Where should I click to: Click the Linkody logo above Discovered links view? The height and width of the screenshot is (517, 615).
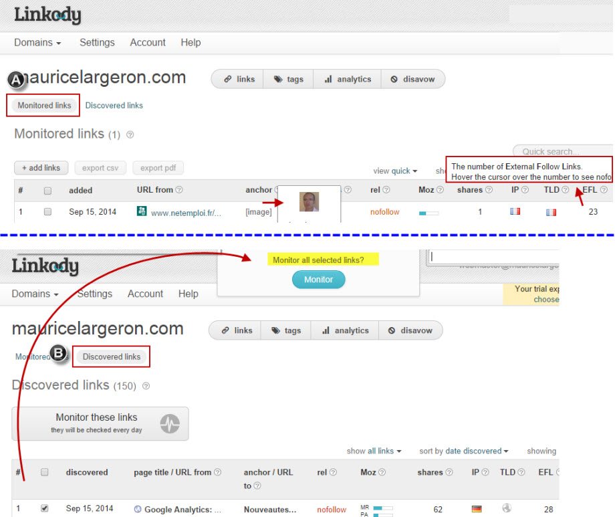pyautogui.click(x=45, y=266)
